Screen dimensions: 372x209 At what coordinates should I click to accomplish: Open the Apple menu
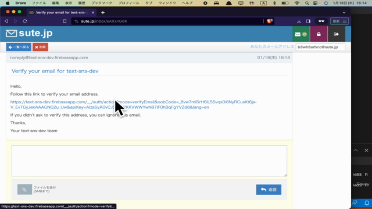pos(8,3)
